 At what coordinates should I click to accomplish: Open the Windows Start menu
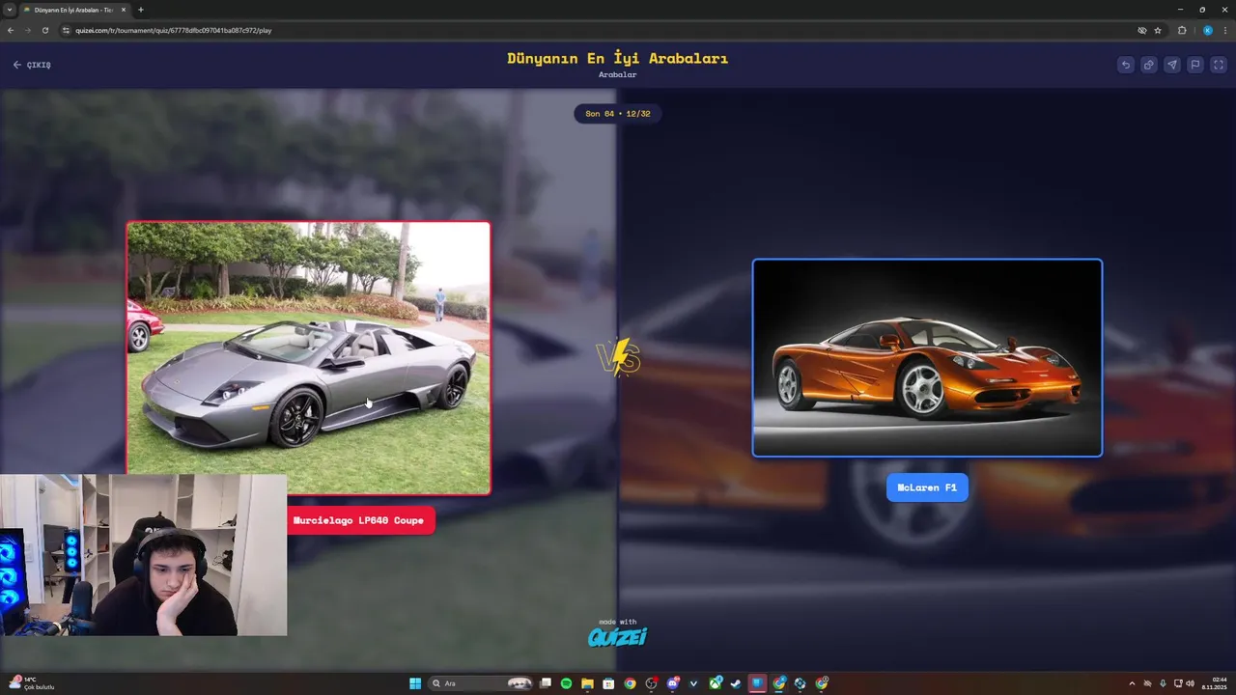415,683
